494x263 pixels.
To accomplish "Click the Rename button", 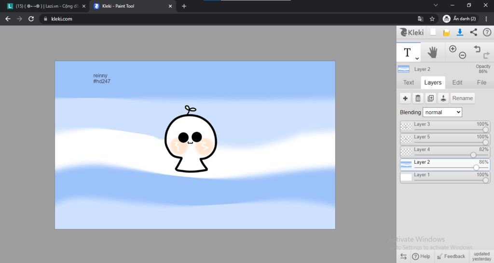I will (x=463, y=98).
